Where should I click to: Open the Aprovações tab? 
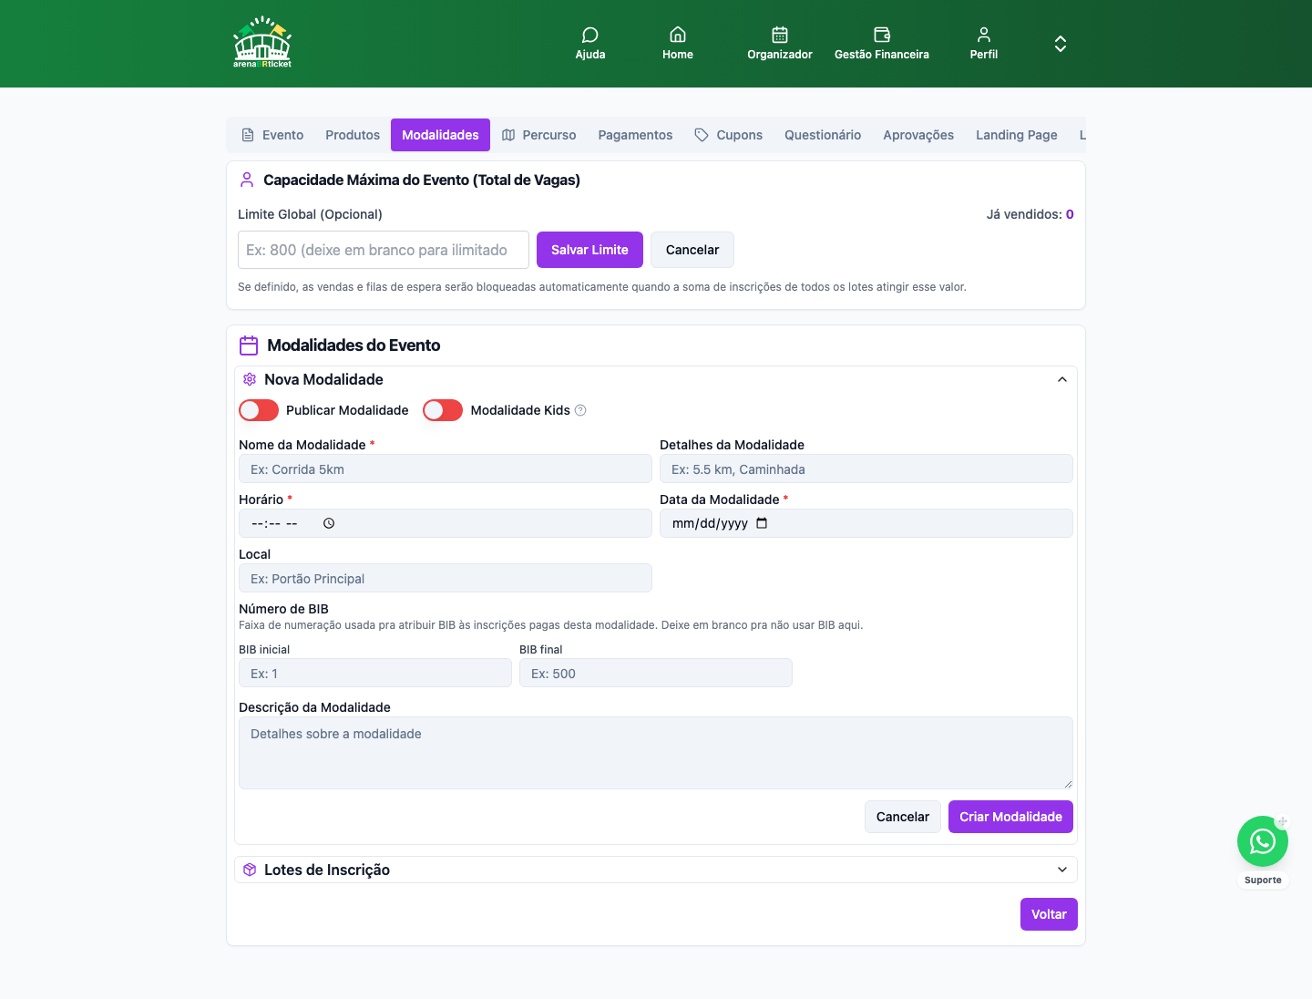[918, 135]
